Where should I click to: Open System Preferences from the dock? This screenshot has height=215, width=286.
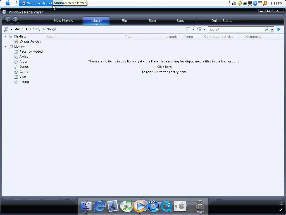(180, 206)
